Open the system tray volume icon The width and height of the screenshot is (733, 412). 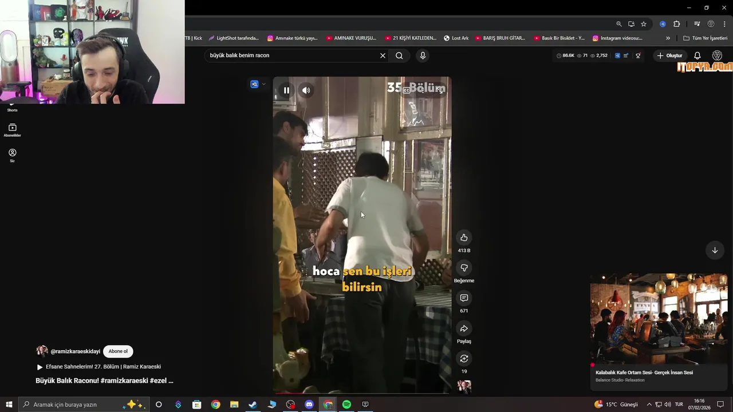click(668, 405)
